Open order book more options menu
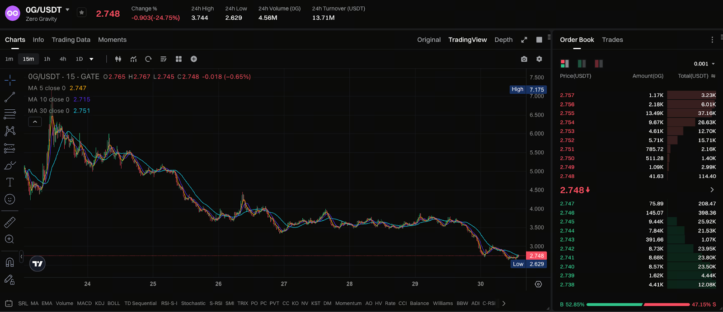The width and height of the screenshot is (723, 312). tap(712, 40)
